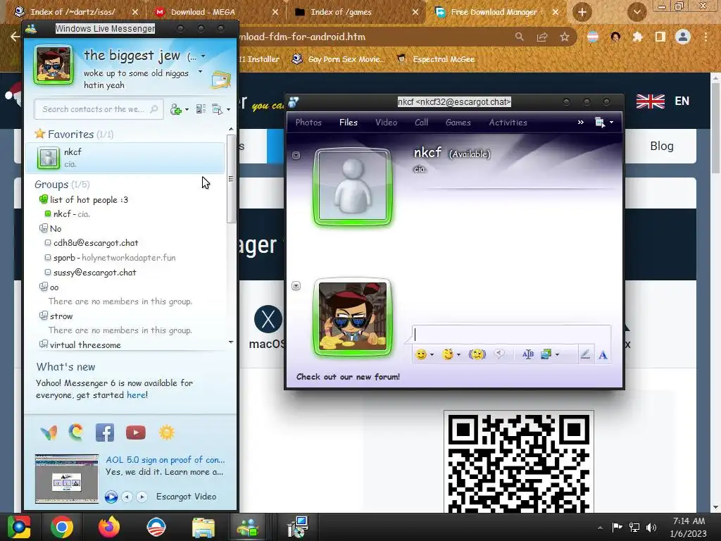The height and width of the screenshot is (541, 721).
Task: Toggle your display picture collapse arrow in chat
Action: pyautogui.click(x=296, y=286)
